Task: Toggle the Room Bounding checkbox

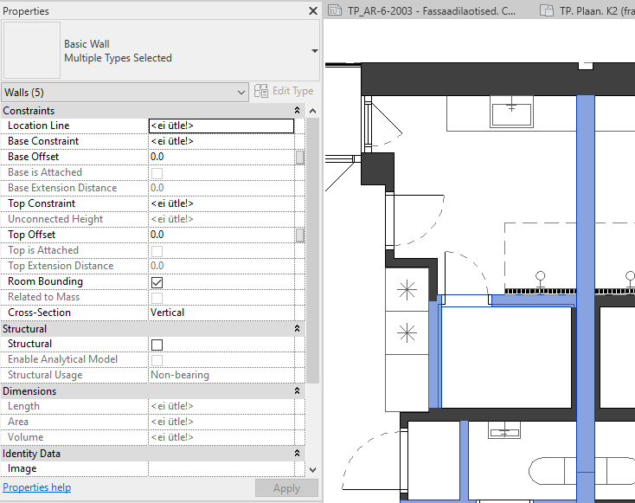Action: [157, 282]
